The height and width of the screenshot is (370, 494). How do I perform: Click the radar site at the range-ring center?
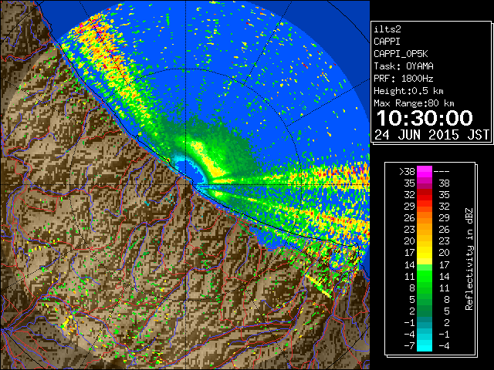185,185
